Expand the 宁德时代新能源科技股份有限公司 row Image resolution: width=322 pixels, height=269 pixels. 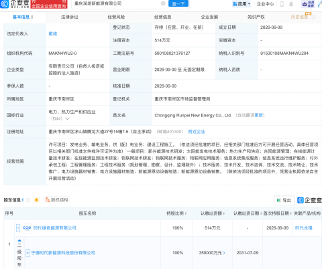[28, 253]
